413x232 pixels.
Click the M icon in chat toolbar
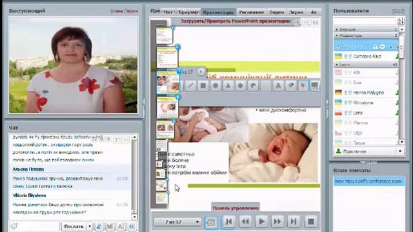(110, 226)
